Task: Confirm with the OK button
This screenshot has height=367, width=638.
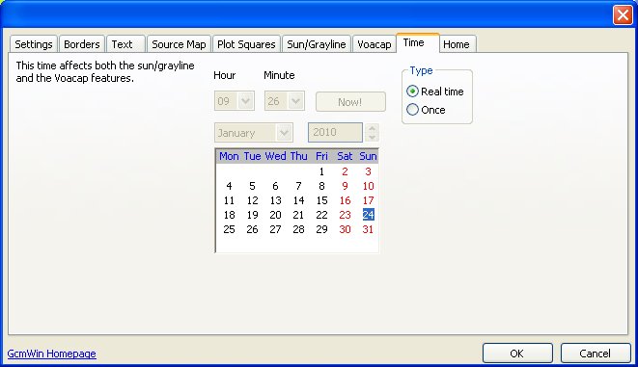Action: point(517,354)
